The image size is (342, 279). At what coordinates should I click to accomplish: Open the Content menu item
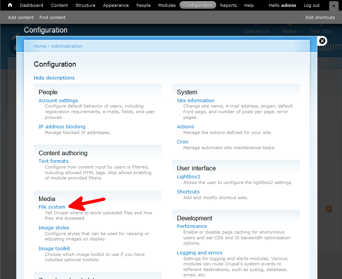pos(59,5)
